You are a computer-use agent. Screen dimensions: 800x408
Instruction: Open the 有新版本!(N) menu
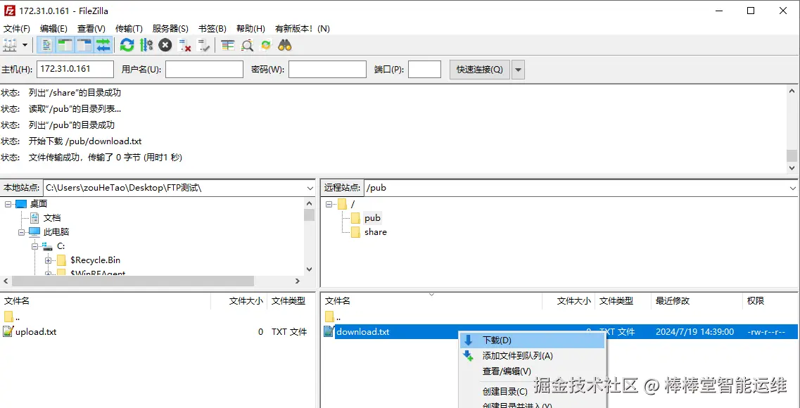(302, 29)
